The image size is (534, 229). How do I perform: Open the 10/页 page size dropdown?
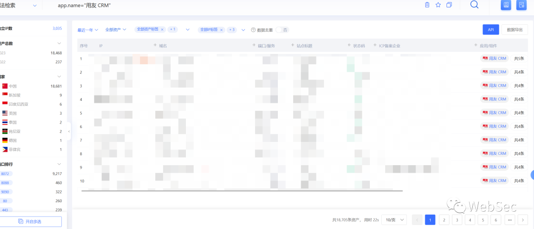394,220
